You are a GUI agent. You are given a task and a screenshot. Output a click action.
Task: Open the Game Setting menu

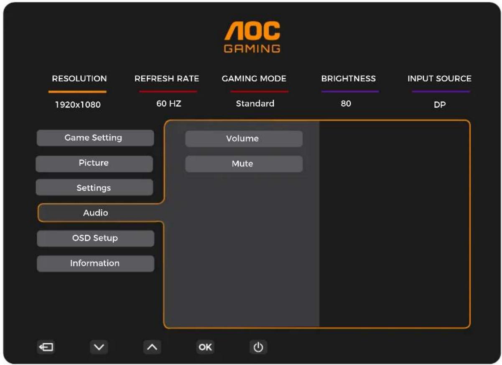coord(95,138)
